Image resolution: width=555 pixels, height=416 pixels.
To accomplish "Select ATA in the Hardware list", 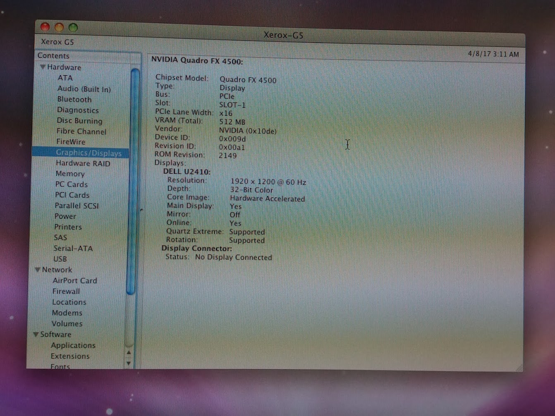I will pos(65,78).
